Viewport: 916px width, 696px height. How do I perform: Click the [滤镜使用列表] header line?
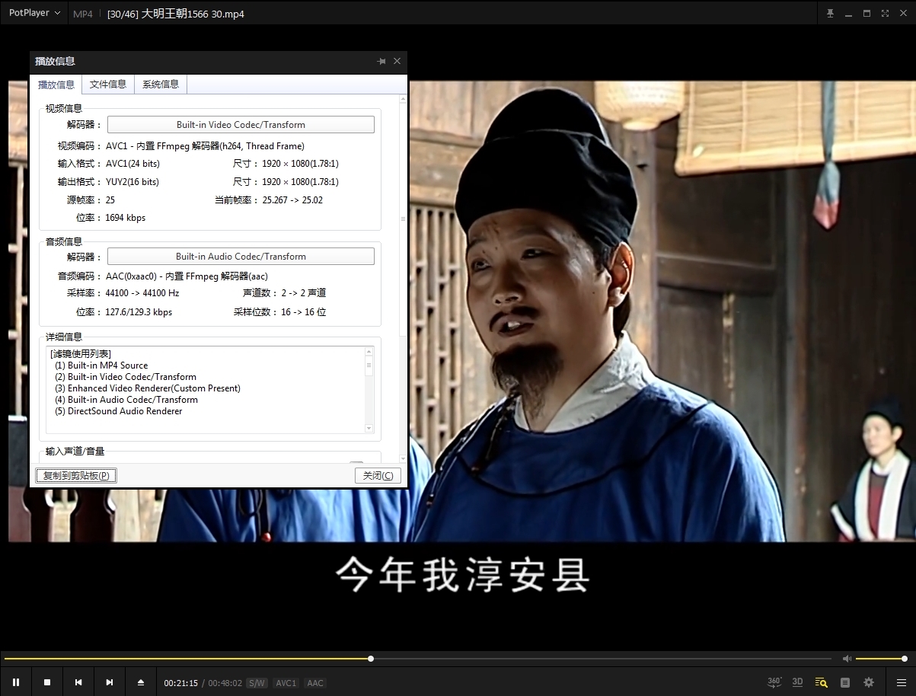coord(81,354)
